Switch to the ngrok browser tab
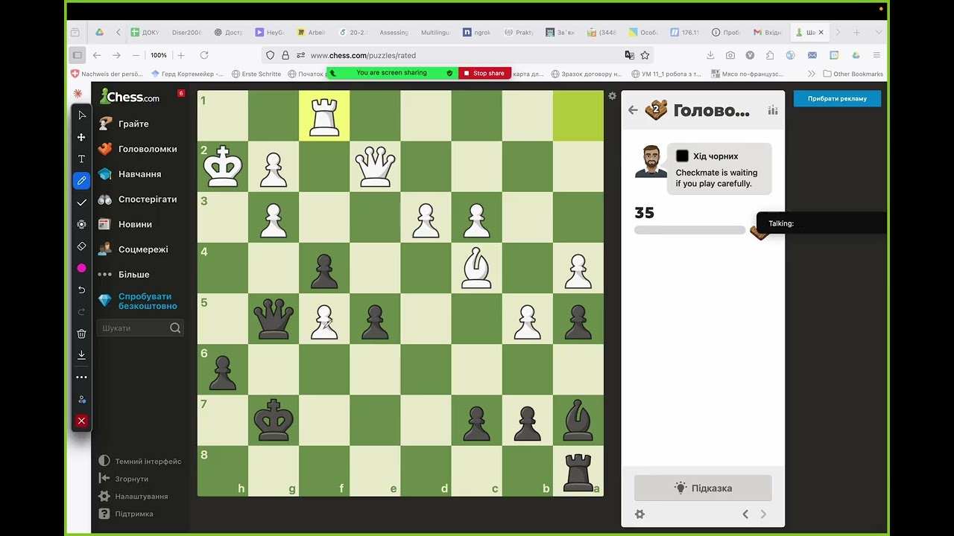 477,32
